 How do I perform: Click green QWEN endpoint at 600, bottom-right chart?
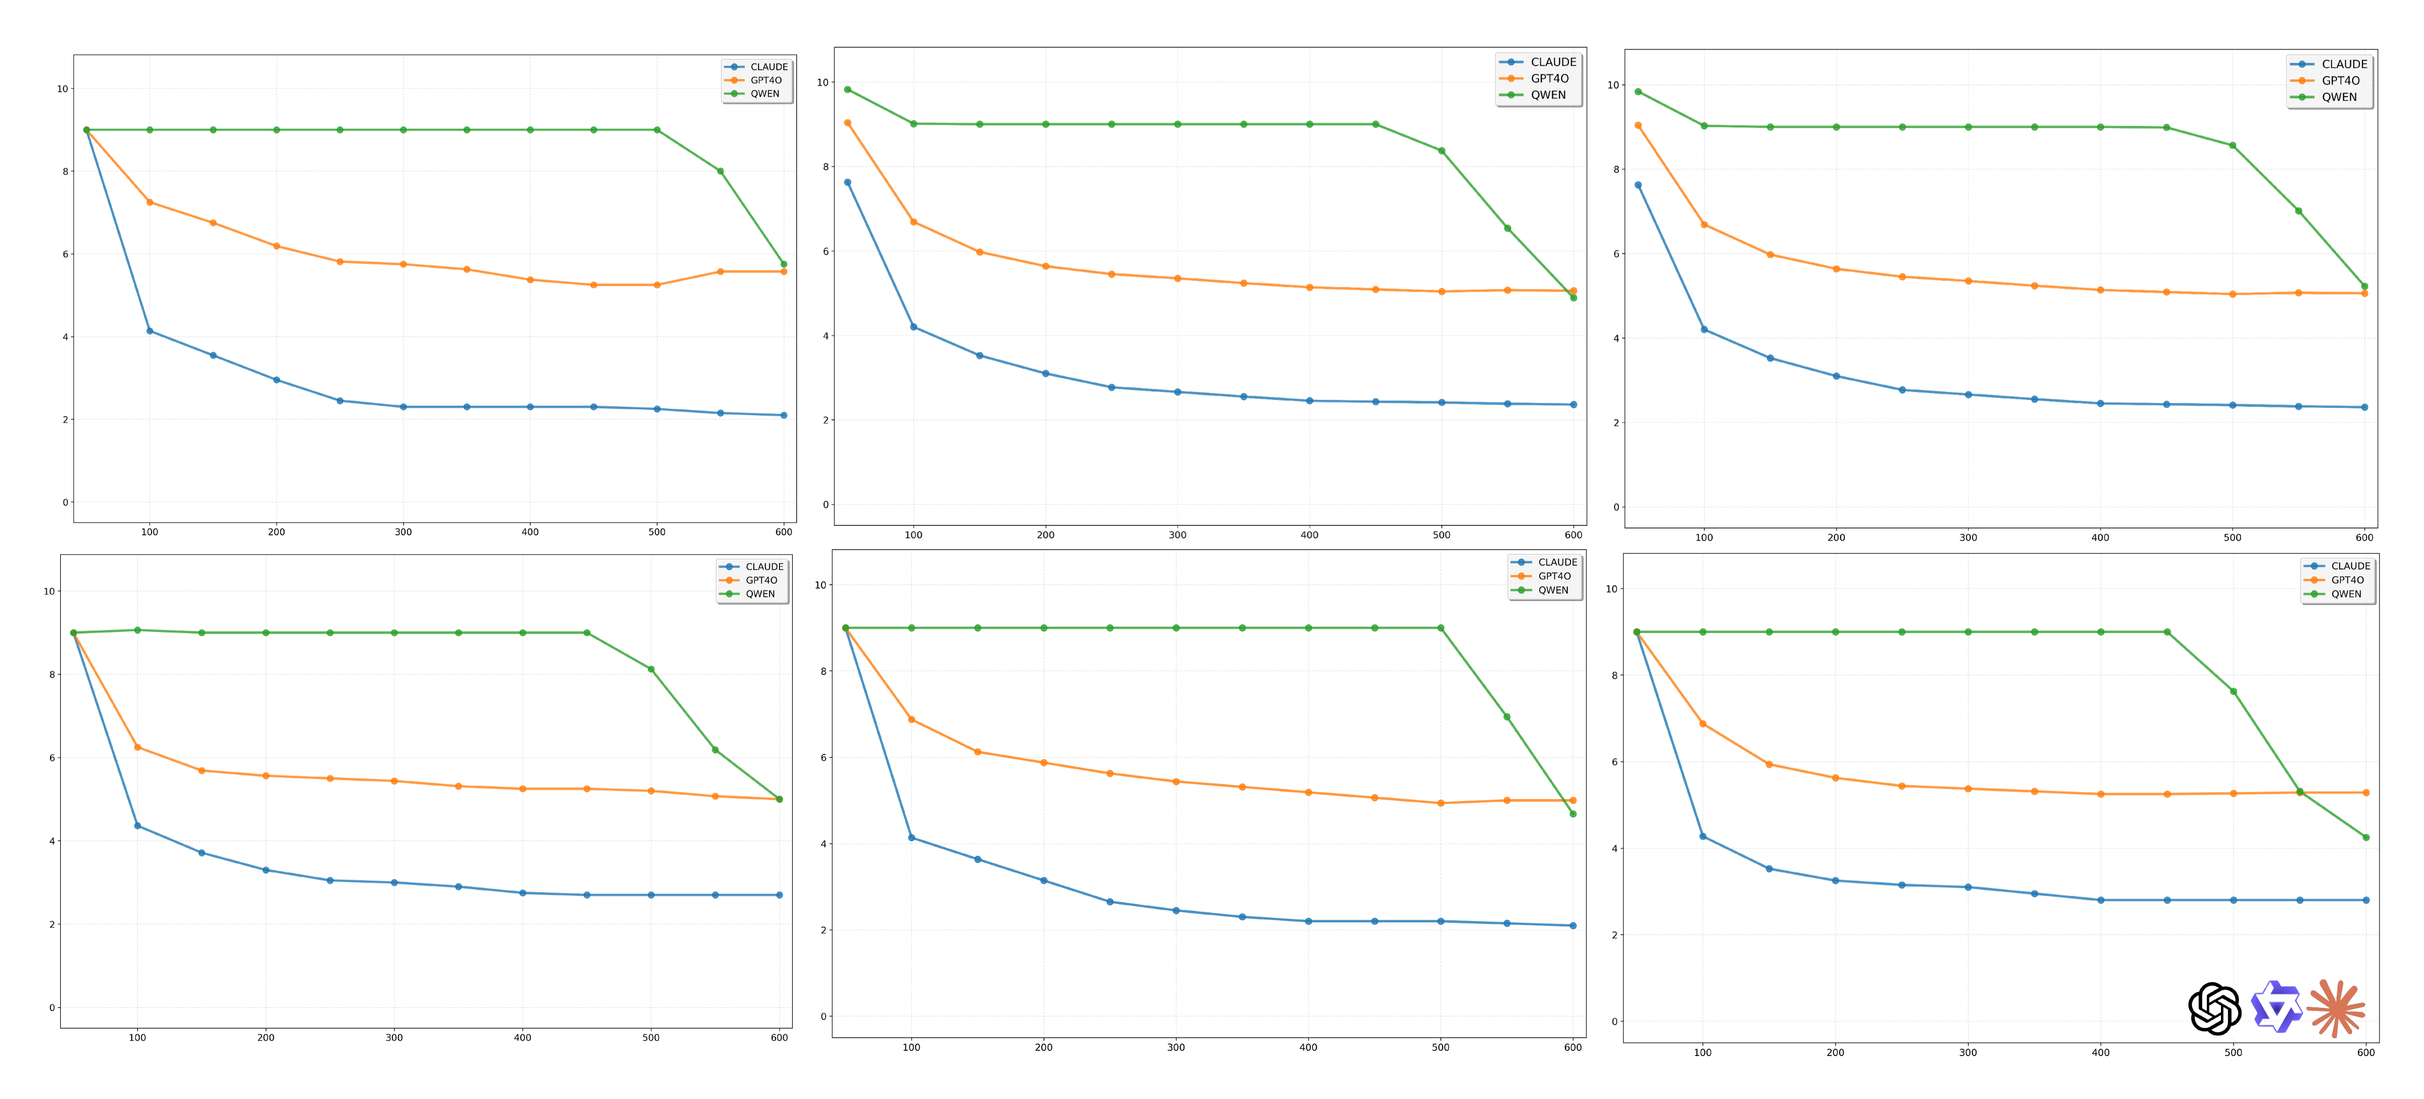coord(2366,837)
